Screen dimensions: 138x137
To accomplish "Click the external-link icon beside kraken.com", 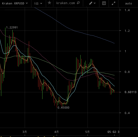I will coord(78,3).
